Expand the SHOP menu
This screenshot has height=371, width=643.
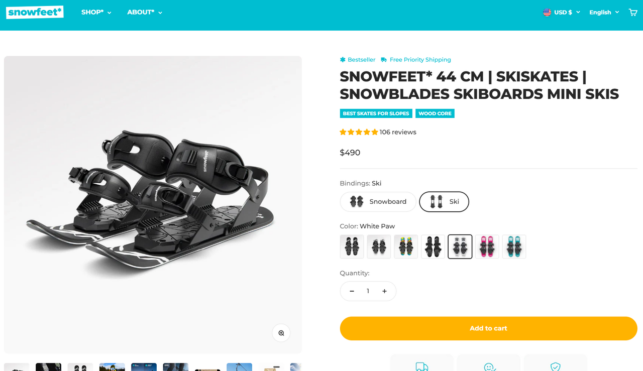coord(96,13)
